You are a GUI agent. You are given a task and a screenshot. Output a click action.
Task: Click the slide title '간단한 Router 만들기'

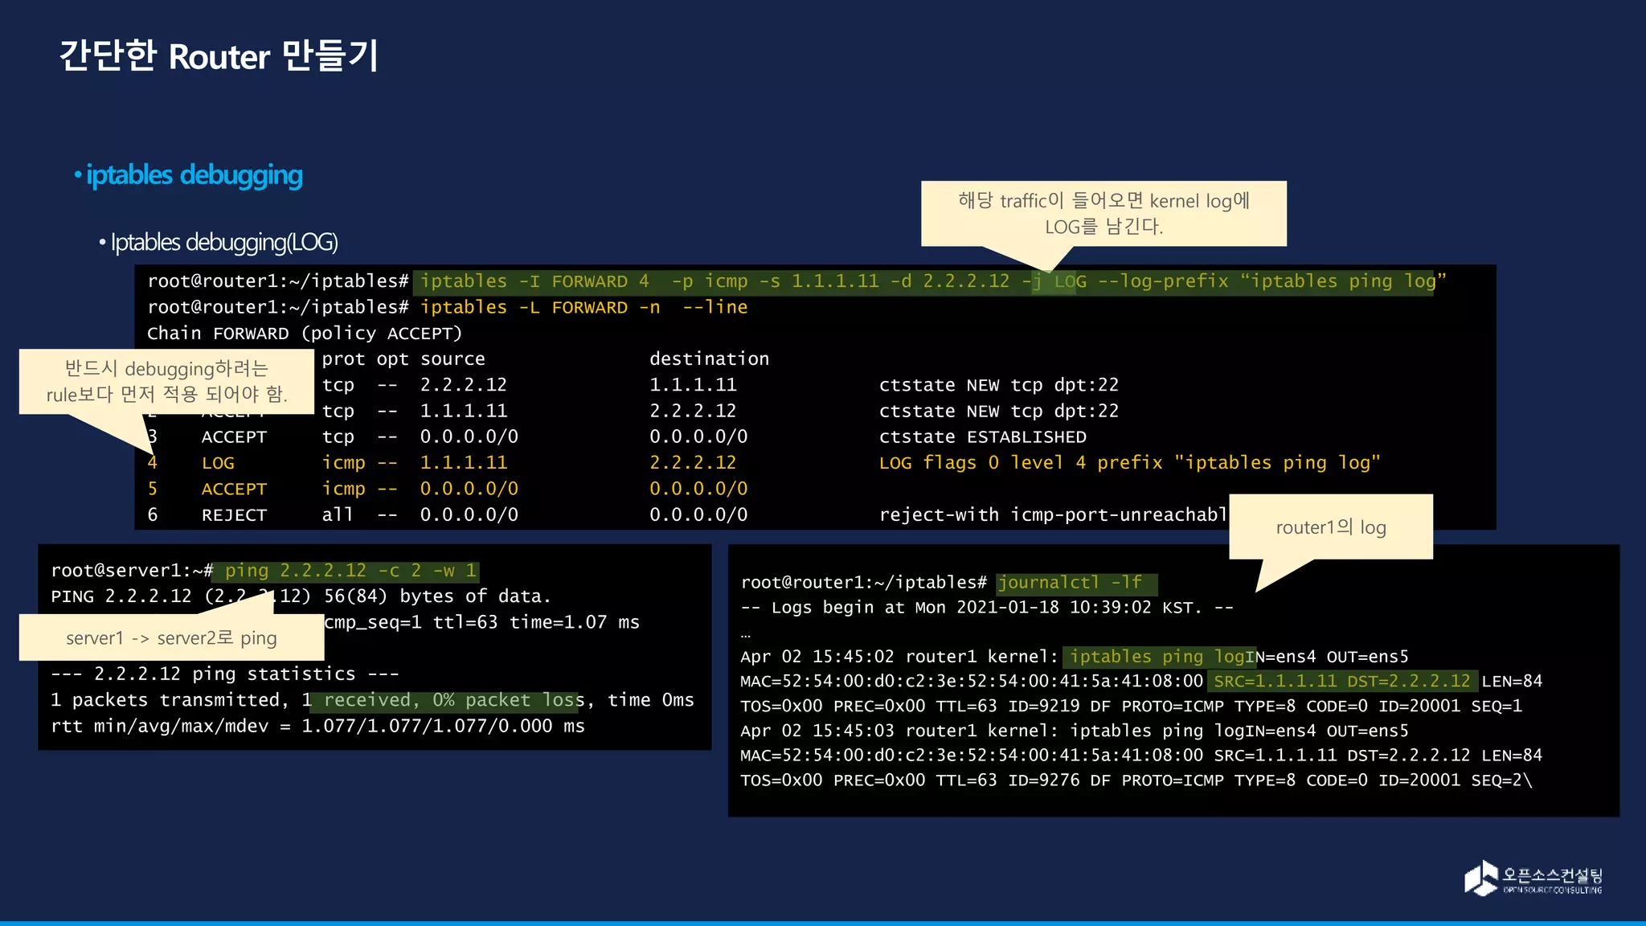point(219,56)
